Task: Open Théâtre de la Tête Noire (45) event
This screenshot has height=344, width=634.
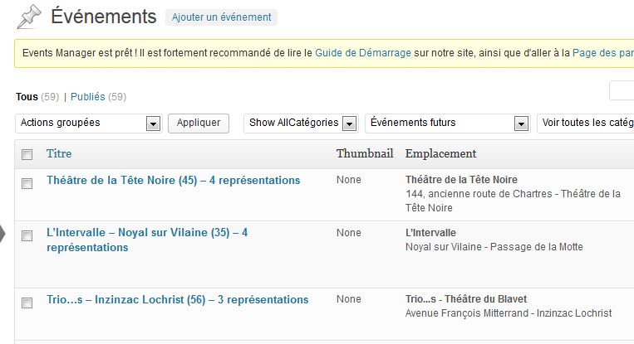Action: (173, 180)
